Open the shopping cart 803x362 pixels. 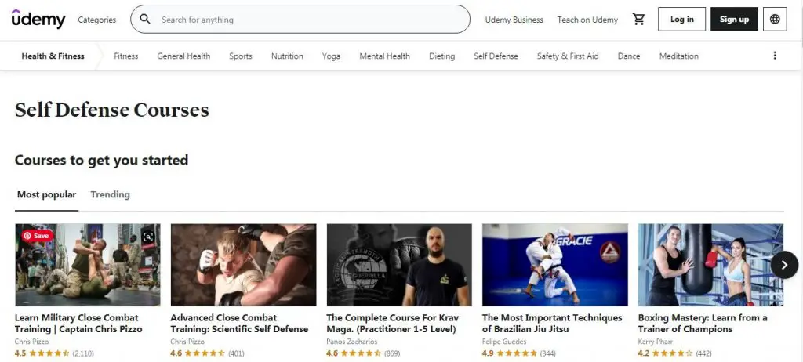pos(638,20)
